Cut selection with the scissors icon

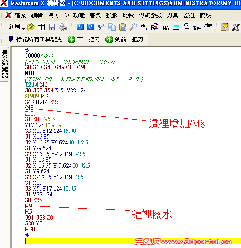(x=101, y=27)
